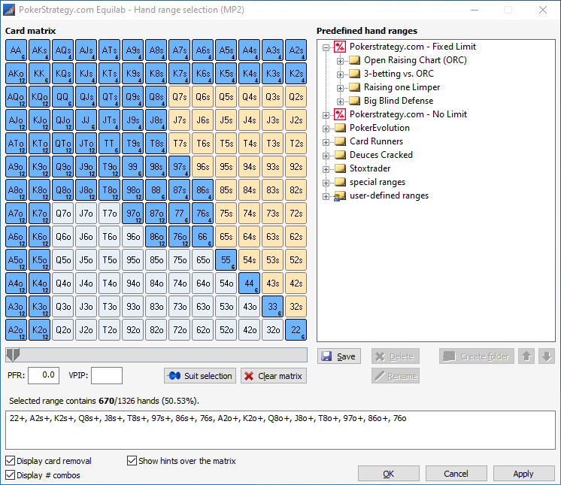Click the move down arrow button
Image resolution: width=561 pixels, height=485 pixels.
coord(547,356)
